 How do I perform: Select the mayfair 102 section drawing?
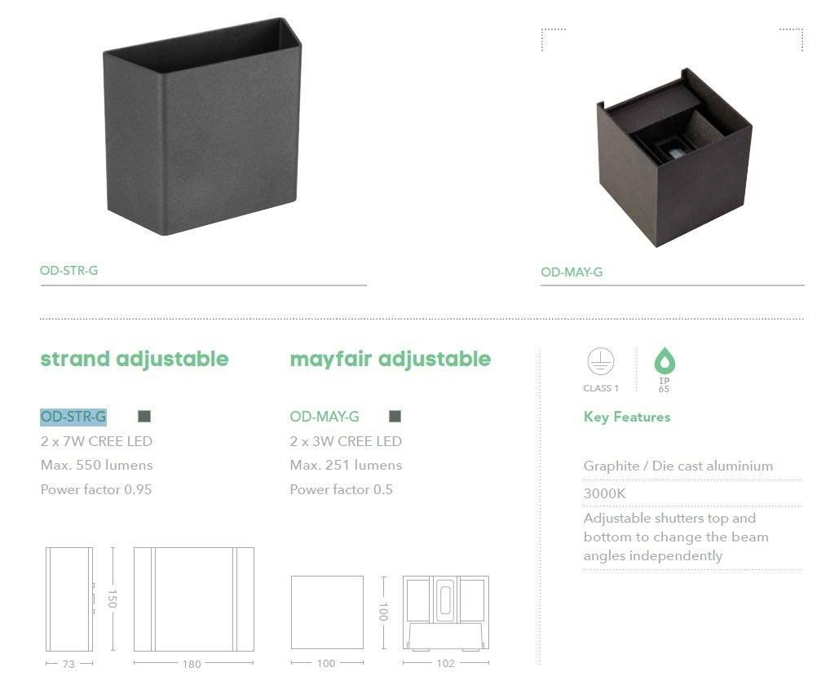pos(446,613)
